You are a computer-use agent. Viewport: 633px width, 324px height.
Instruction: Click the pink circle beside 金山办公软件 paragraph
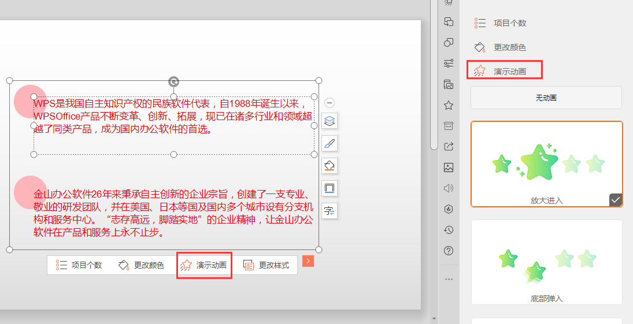31,192
